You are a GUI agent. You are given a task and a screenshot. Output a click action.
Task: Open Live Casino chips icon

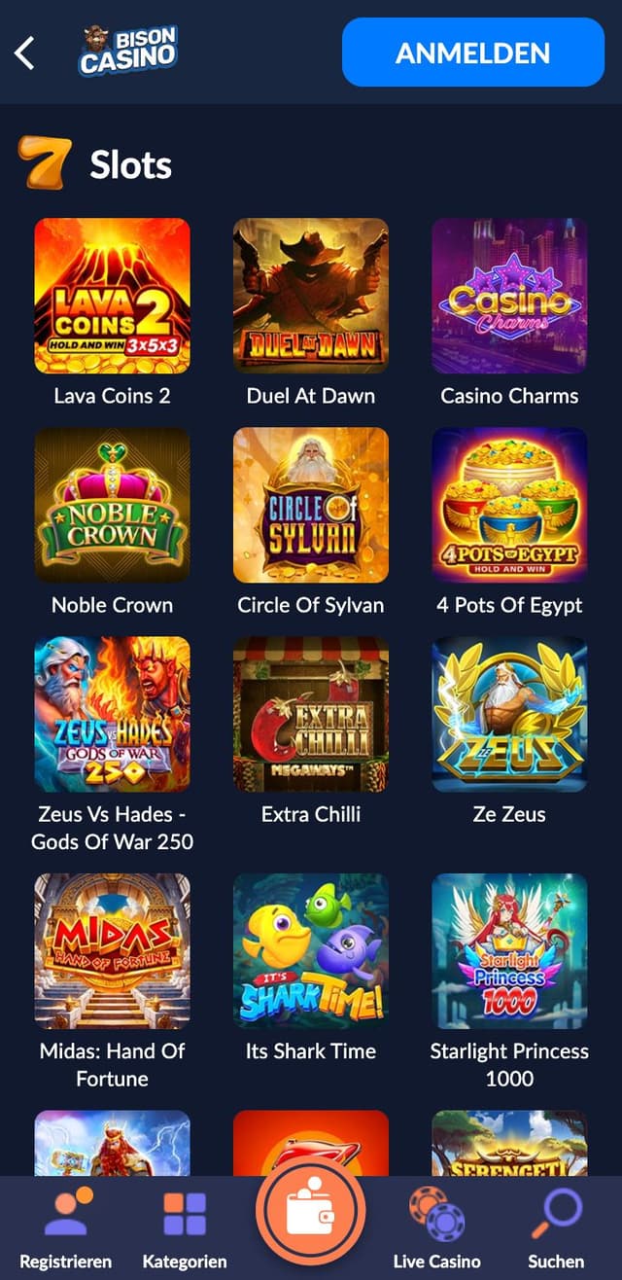tap(436, 1214)
